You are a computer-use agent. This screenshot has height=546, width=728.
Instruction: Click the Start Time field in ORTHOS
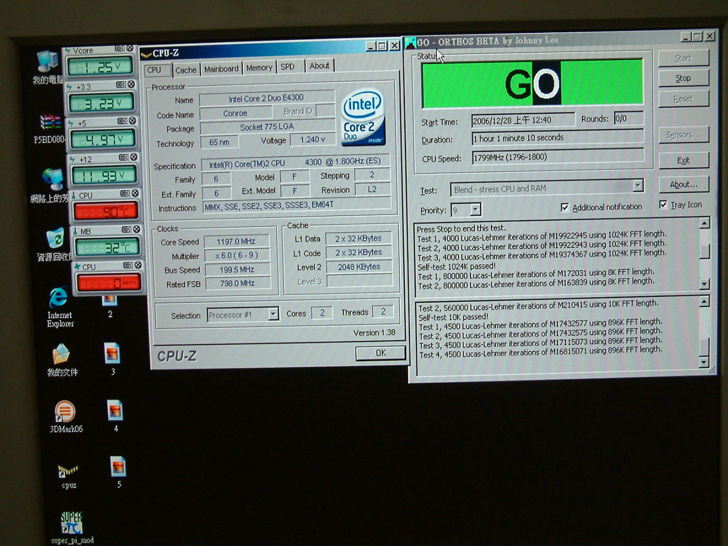click(x=523, y=120)
